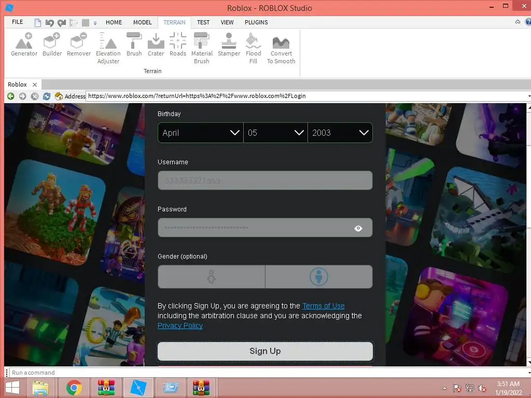Select the Flood Fill tool
This screenshot has height=398, width=531.
pos(253,48)
